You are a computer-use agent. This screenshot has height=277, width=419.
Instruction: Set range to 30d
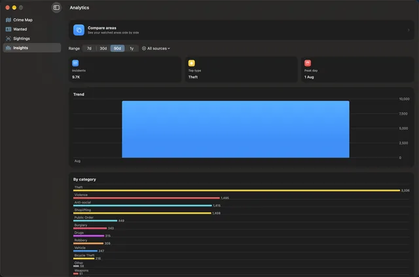tap(103, 48)
